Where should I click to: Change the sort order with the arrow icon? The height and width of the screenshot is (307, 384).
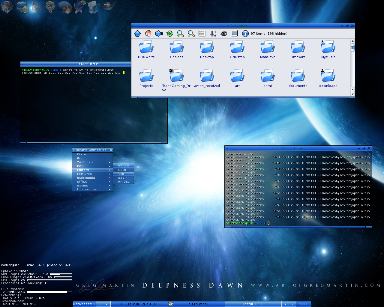click(213, 34)
